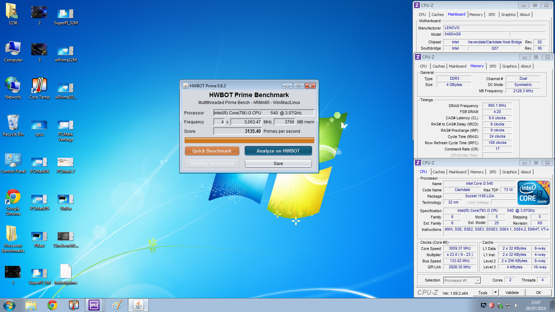Screen dimensions: 555x312
Task: Open Windows Explorer from taskbar
Action: click(x=31, y=305)
